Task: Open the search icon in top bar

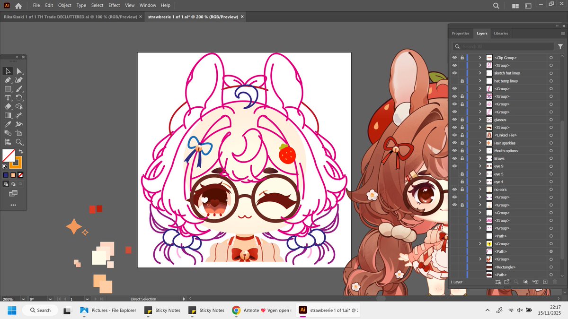Action: (x=496, y=6)
